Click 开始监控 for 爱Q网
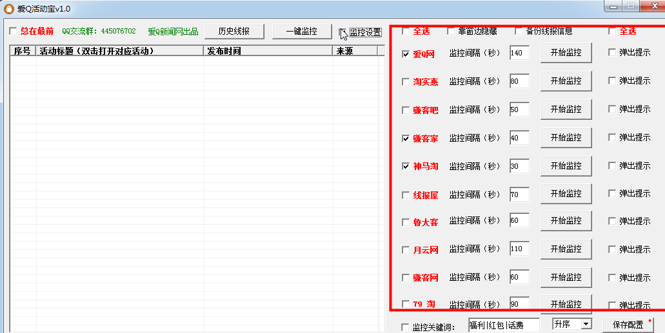Screen dimensions: 665x333 point(566,53)
